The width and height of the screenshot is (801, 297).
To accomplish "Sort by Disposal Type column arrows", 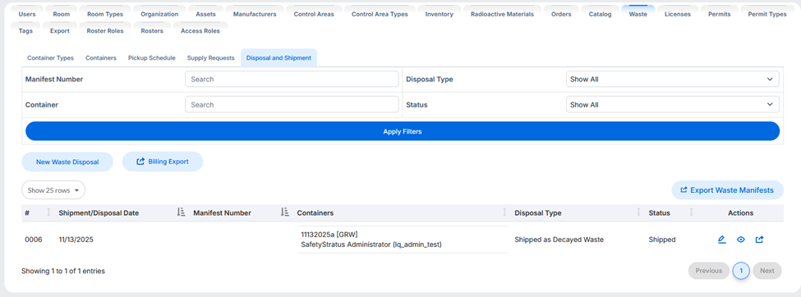I will (638, 212).
